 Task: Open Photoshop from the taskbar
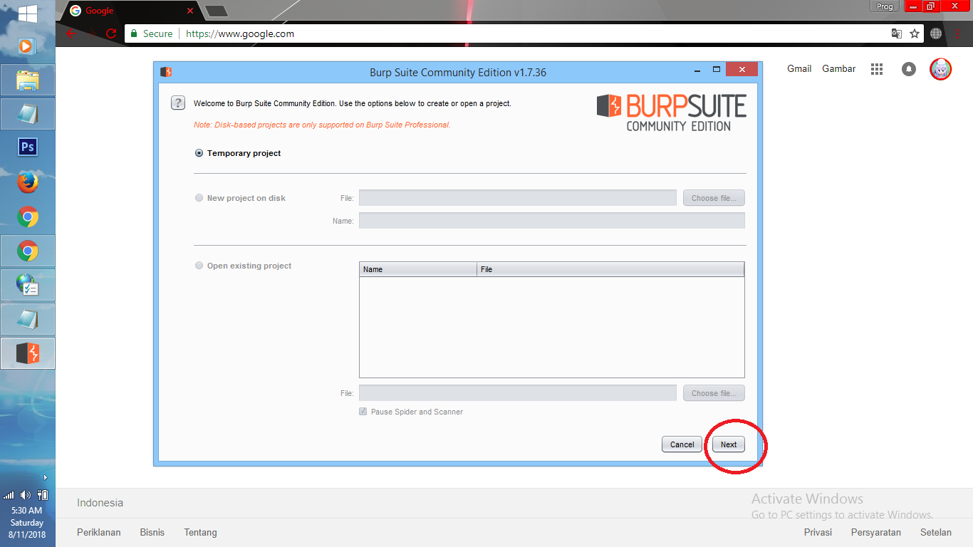coord(27,147)
